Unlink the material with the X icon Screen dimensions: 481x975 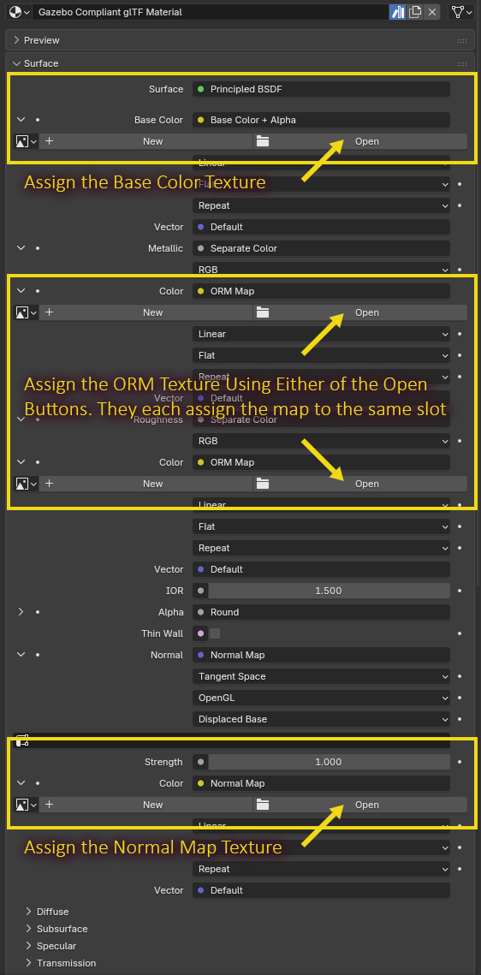(x=432, y=12)
